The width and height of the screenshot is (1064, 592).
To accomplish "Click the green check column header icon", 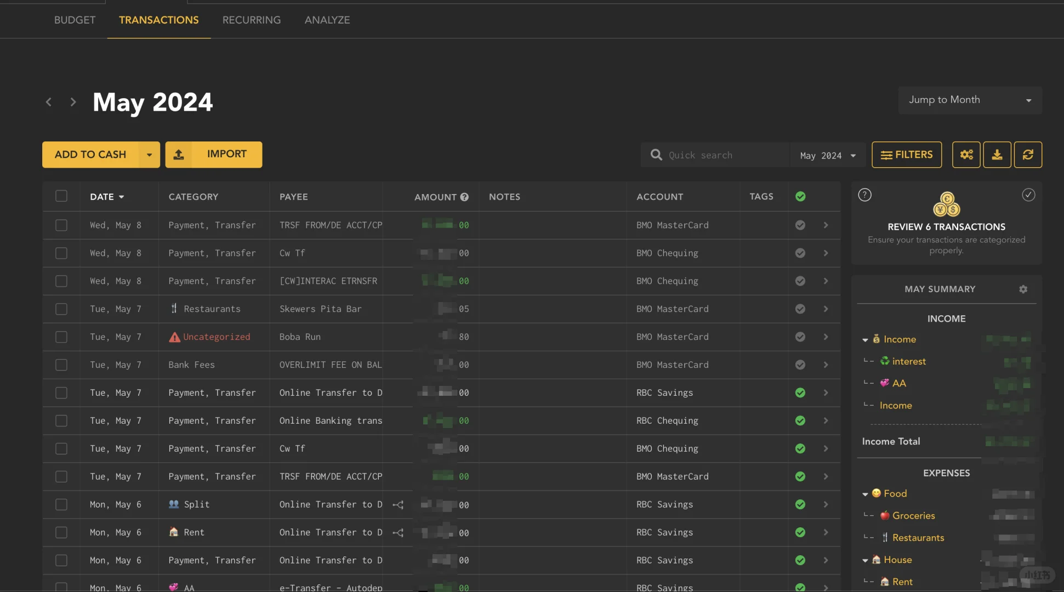I will tap(800, 196).
